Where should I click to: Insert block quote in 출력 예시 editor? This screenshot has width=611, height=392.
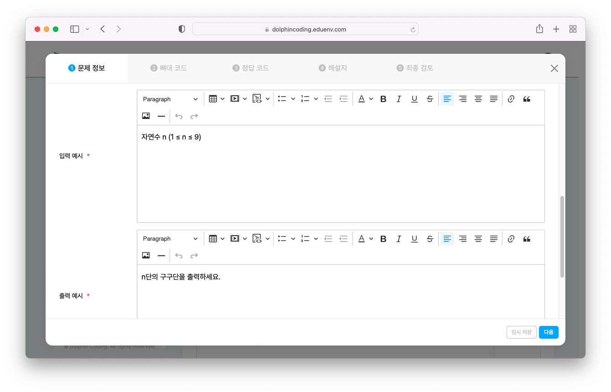(527, 238)
